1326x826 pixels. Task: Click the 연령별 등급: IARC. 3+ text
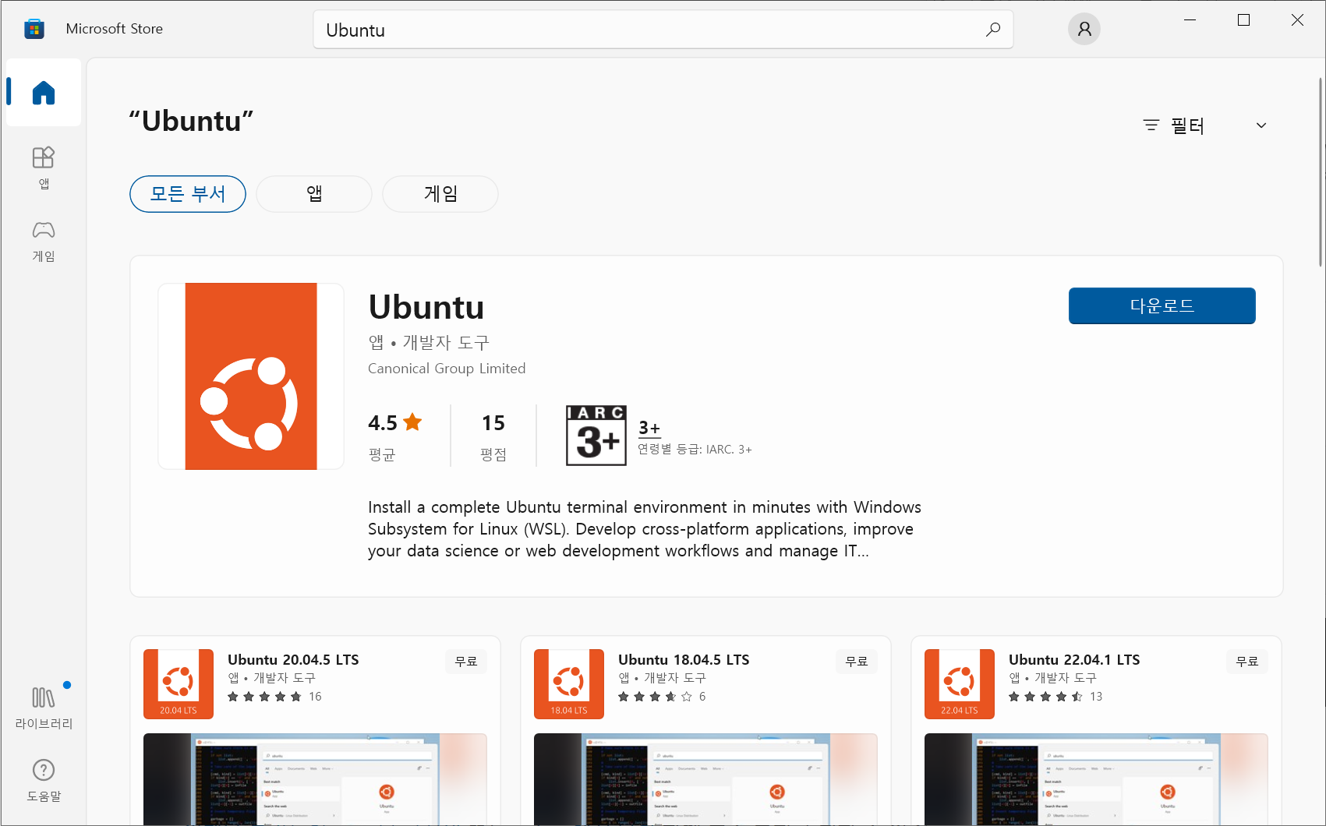tap(695, 450)
